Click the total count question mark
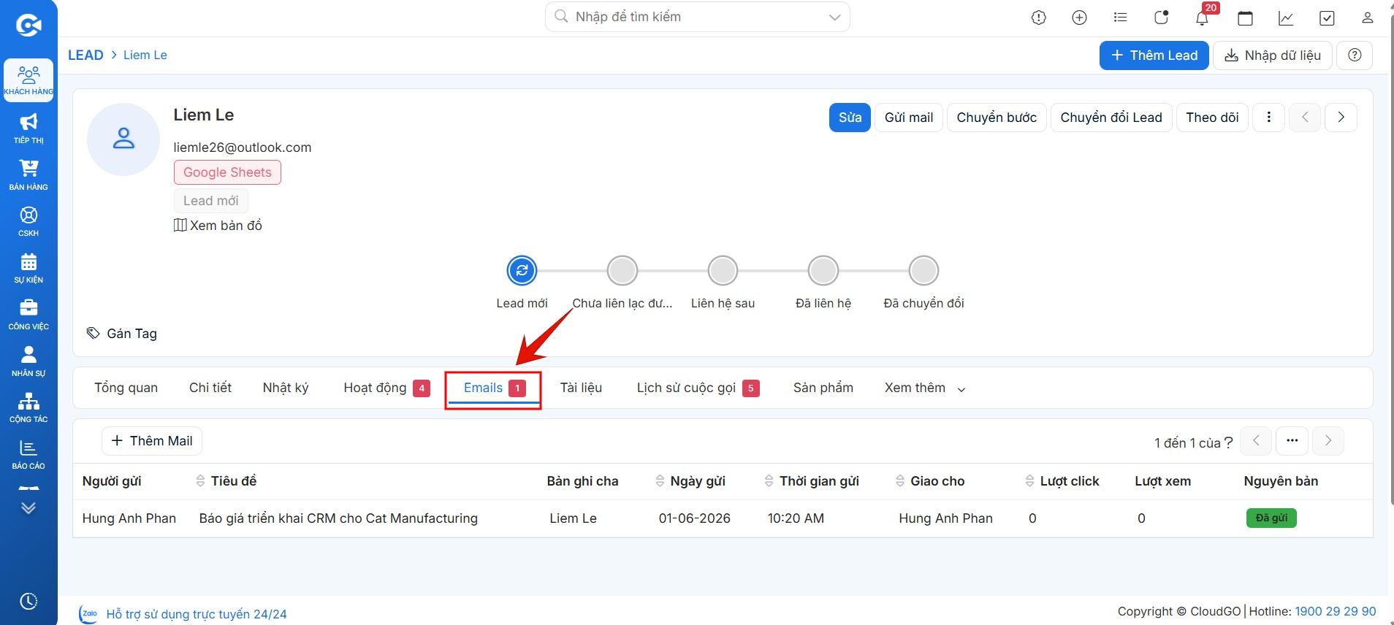This screenshot has height=625, width=1394. pos(1229,443)
